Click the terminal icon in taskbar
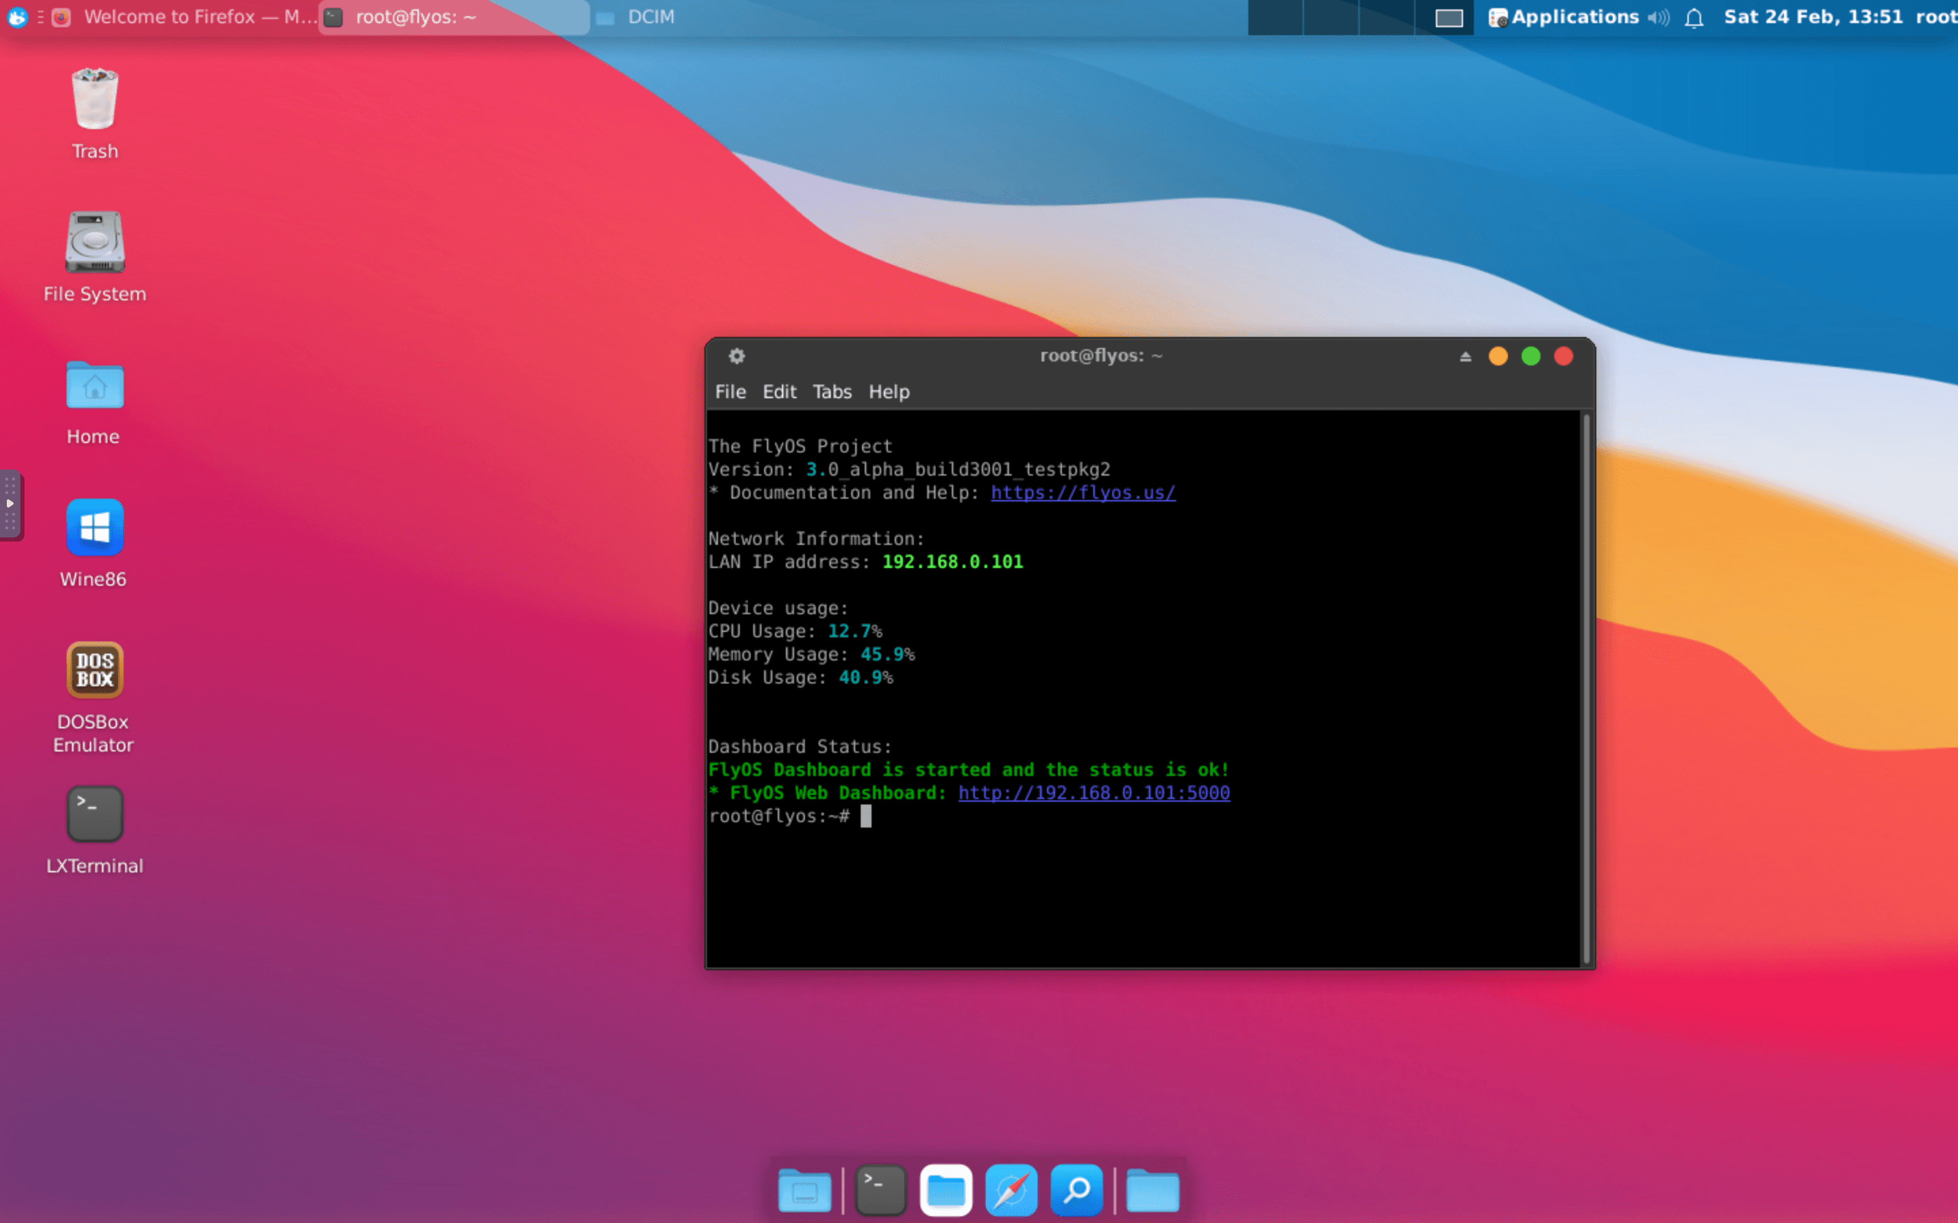The image size is (1958, 1223). click(x=877, y=1190)
